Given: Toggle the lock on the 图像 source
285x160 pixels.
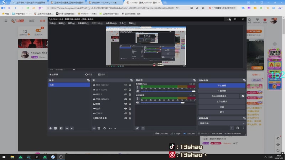Looking at the screenshot, I should (x=130, y=104).
